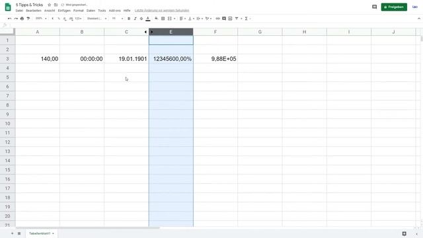Click the horizontal scrollbar

tap(88, 228)
